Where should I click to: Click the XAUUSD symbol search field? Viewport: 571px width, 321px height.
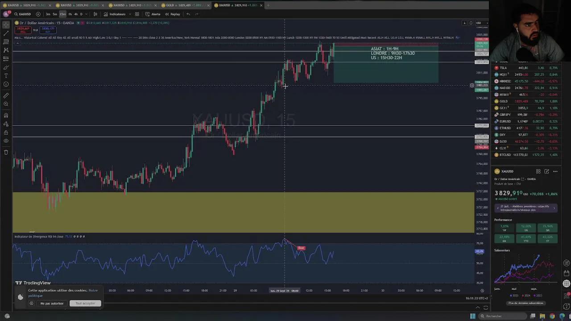[x=22, y=14]
